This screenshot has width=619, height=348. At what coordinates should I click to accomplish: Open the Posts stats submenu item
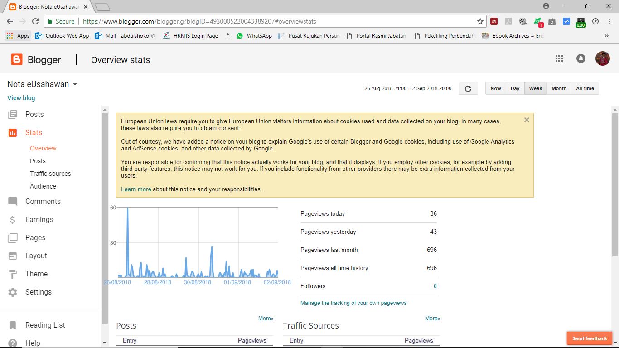click(38, 161)
